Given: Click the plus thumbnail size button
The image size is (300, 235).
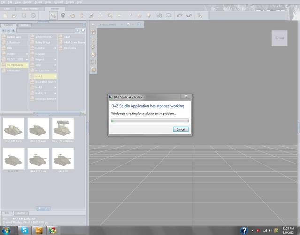Looking at the screenshot, I should click(x=40, y=208).
